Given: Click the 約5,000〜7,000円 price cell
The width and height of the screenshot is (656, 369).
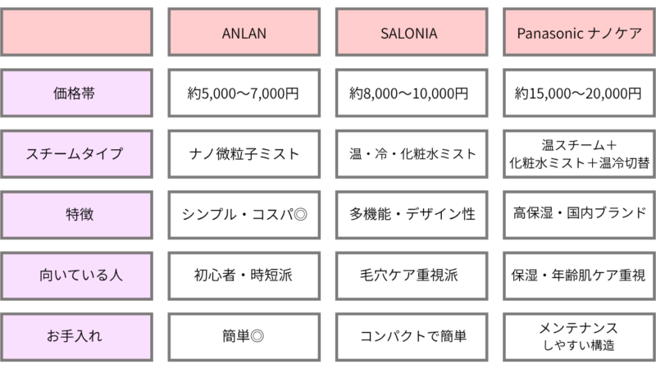Looking at the screenshot, I should click(244, 93).
